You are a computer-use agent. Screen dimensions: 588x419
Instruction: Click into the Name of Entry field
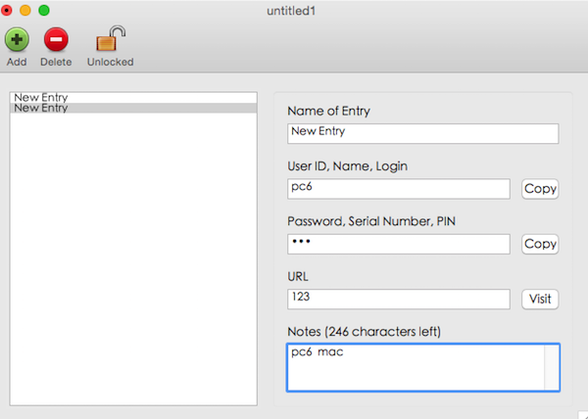422,133
